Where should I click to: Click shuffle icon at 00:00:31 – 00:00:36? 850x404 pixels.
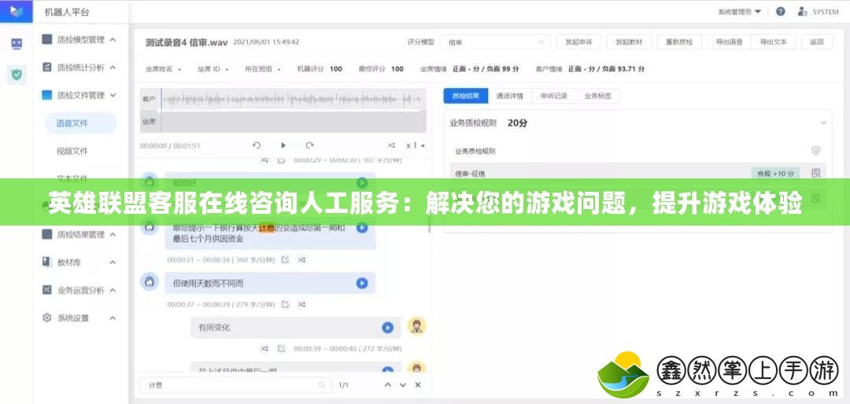click(302, 260)
